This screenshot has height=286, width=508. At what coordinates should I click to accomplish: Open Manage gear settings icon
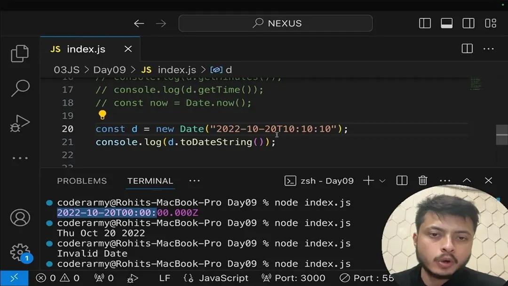tap(20, 253)
